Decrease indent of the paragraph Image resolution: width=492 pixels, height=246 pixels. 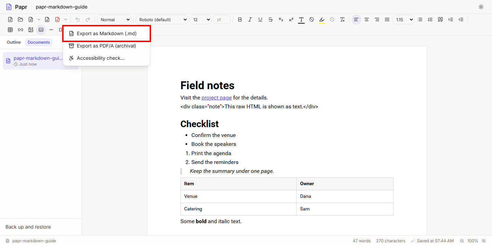pos(461,19)
